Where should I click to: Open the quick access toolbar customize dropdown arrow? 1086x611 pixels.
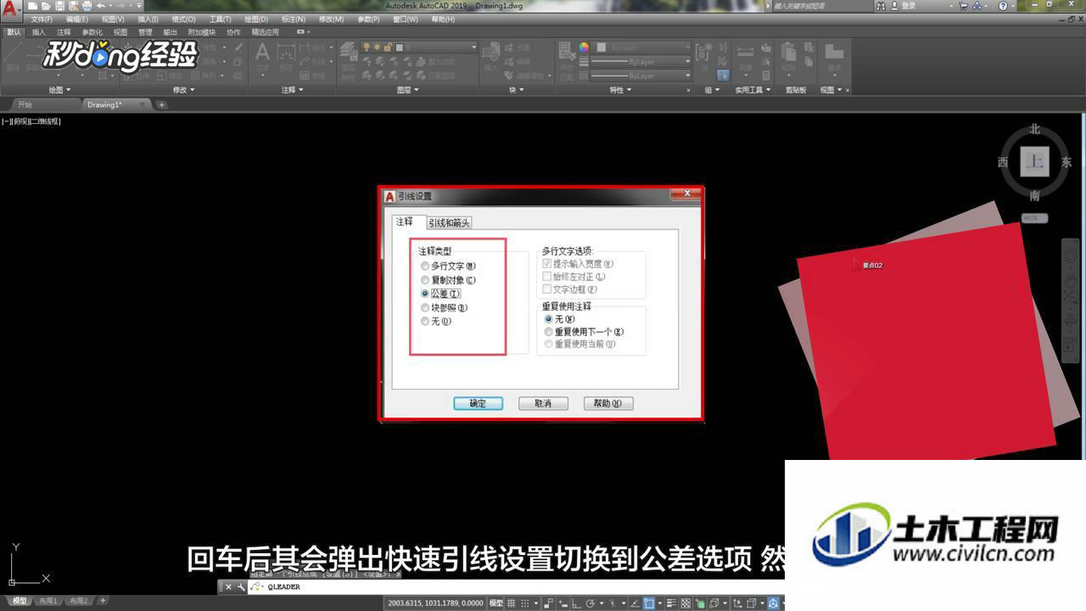(140, 6)
